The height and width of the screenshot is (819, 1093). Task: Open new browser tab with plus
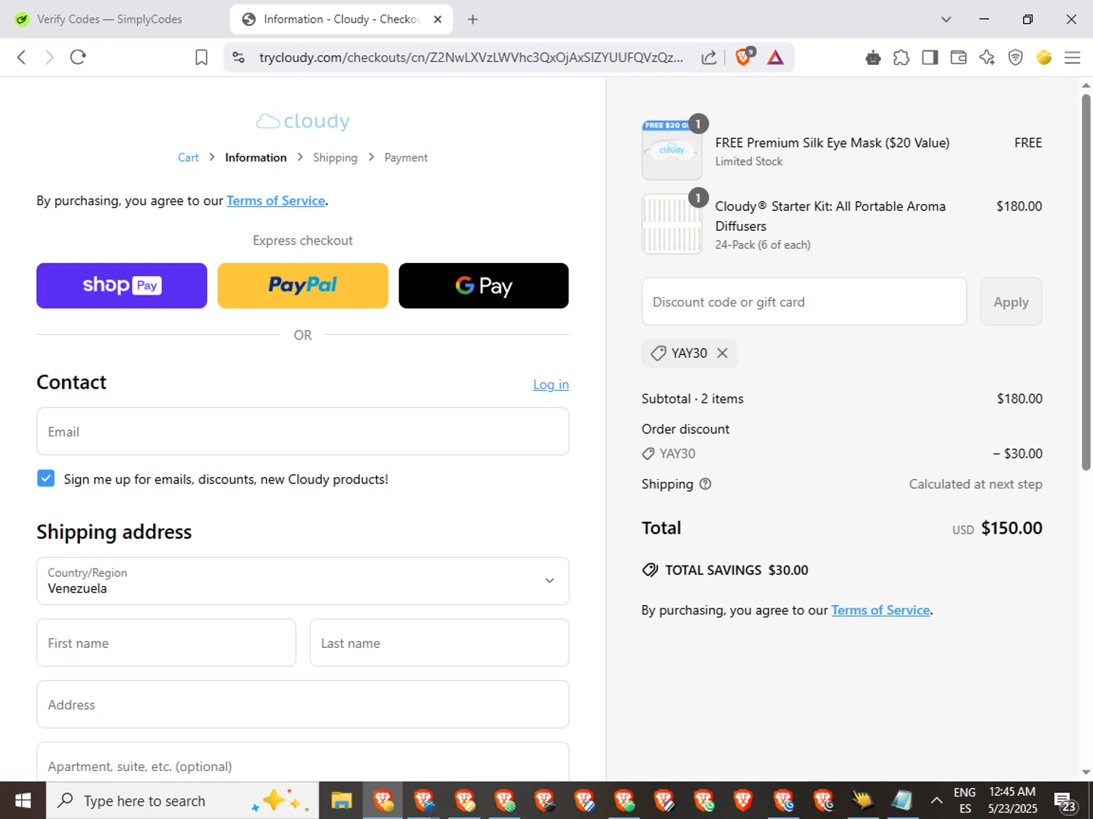pyautogui.click(x=473, y=20)
